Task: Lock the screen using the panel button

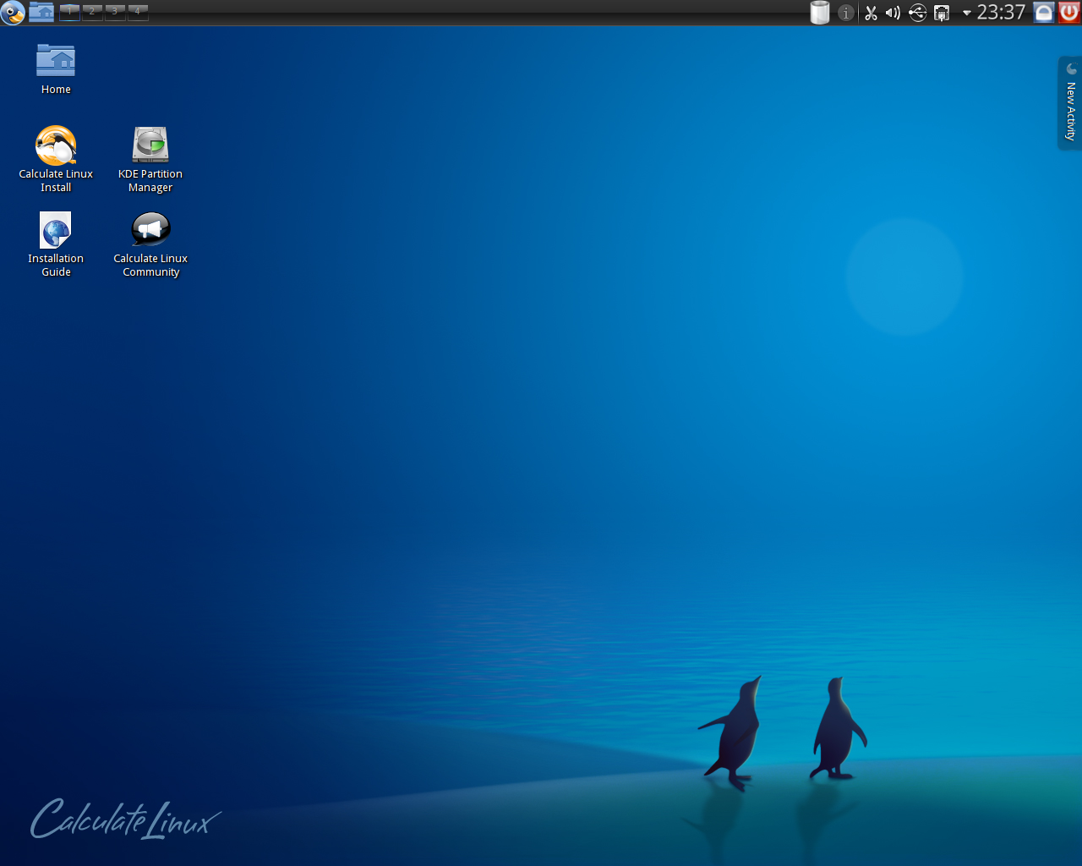Action: [1044, 12]
